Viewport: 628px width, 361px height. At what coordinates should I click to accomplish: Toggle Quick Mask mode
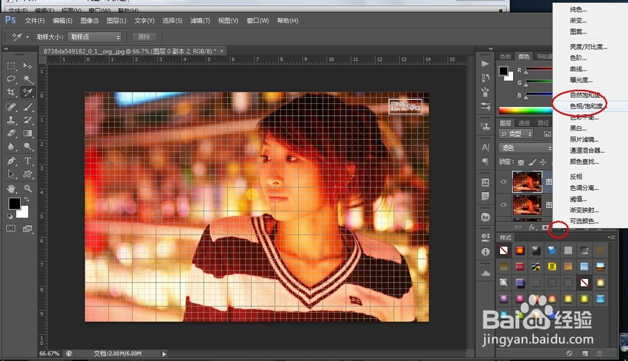point(11,228)
